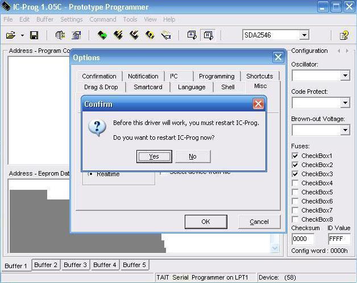Image resolution: width=357 pixels, height=283 pixels.
Task: Click the Program All lightning chip icon
Action: [118, 35]
